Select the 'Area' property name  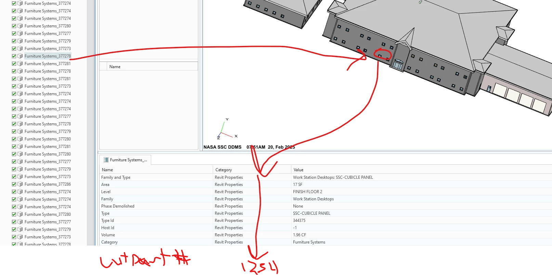point(105,185)
